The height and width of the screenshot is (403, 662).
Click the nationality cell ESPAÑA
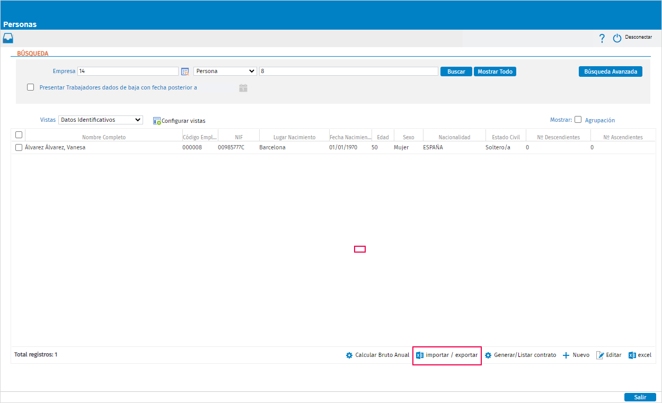[x=433, y=148]
